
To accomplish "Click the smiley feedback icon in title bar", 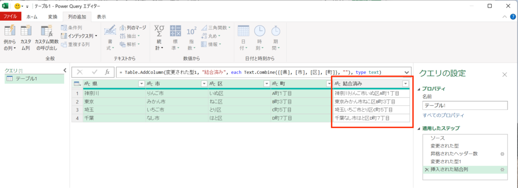I will 18,6.
